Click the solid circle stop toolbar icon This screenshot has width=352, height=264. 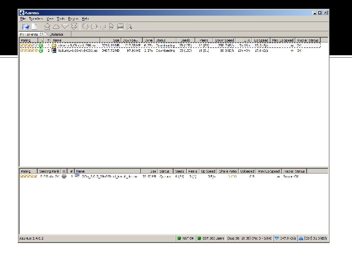94,27
